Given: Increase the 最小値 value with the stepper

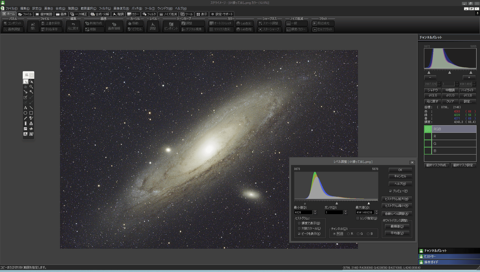Looking at the screenshot, I should pyautogui.click(x=315, y=211).
